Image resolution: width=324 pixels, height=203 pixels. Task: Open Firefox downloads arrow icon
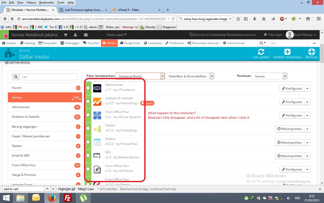[x=255, y=19]
